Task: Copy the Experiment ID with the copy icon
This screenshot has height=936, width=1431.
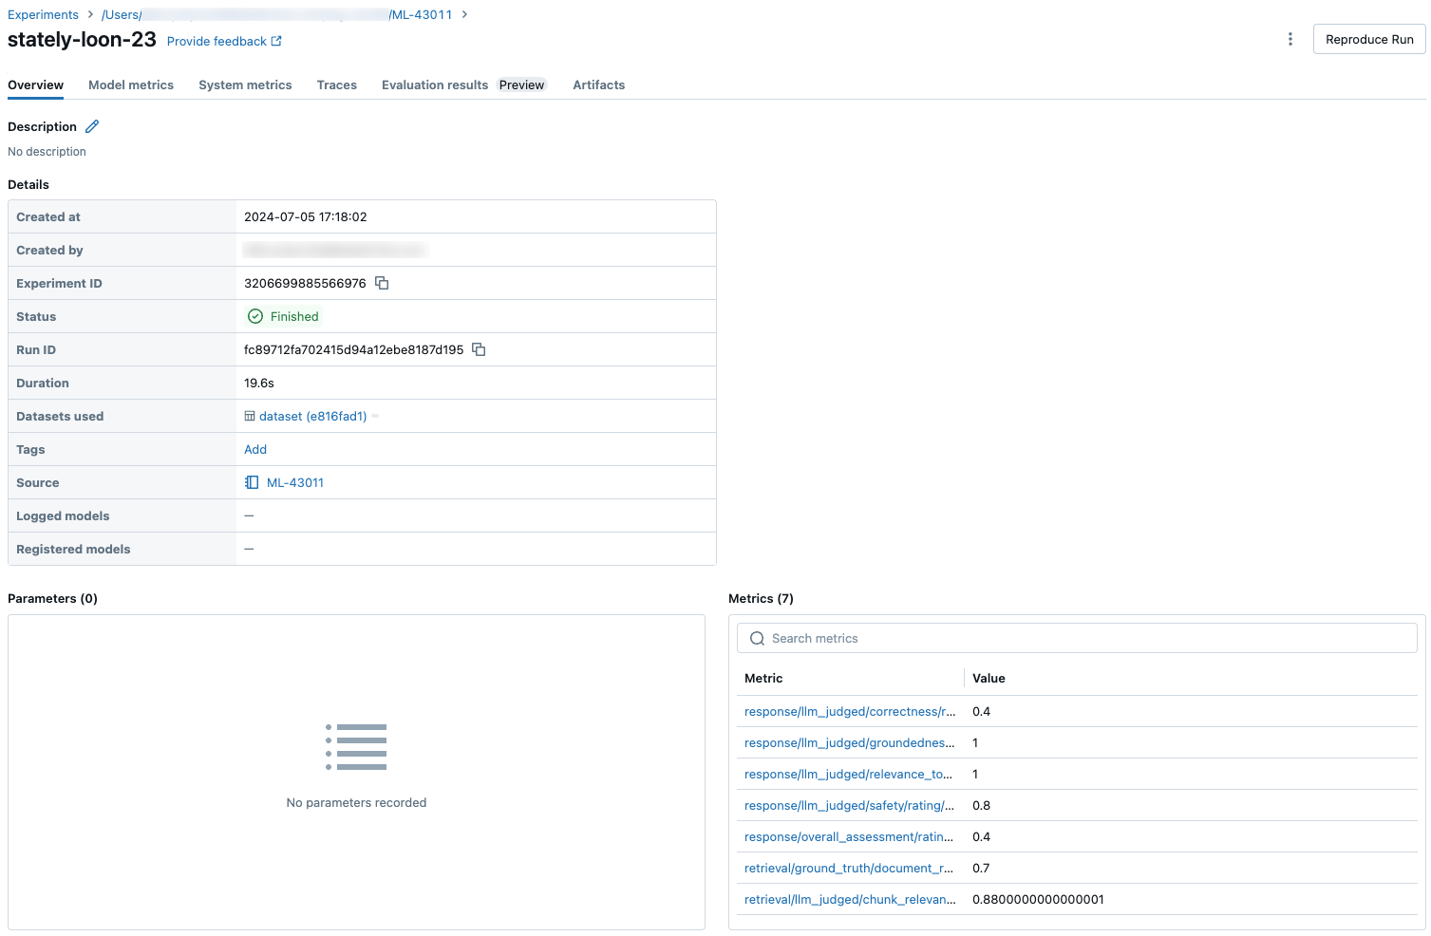Action: (x=382, y=283)
